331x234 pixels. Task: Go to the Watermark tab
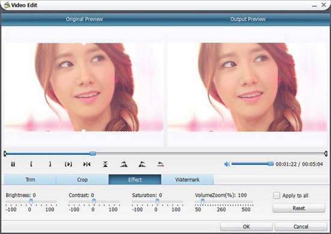187,180
